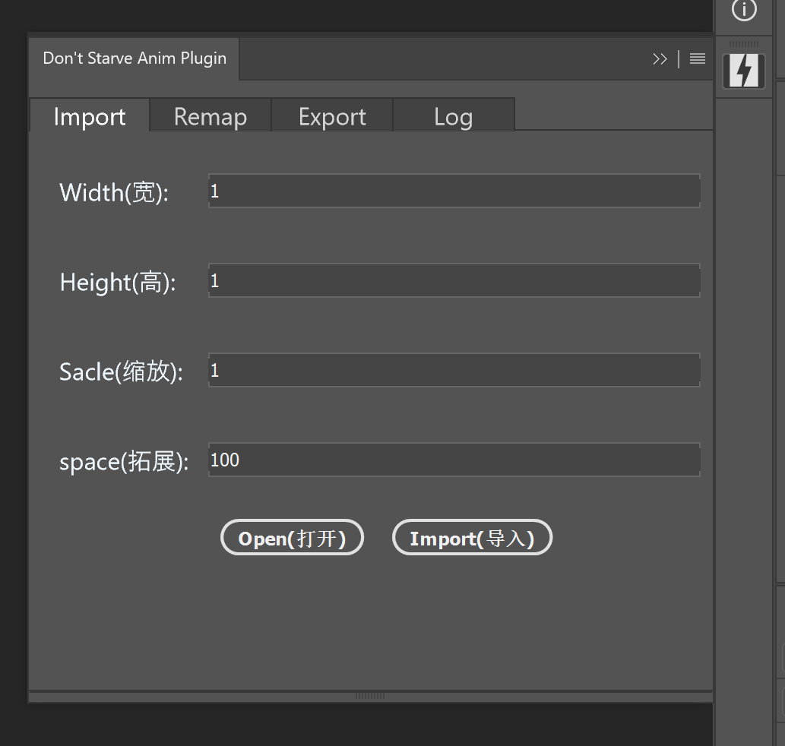Open the panel options hamburger menu
This screenshot has width=785, height=746.
697,59
